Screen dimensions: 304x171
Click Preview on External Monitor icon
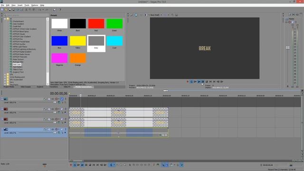136,15
